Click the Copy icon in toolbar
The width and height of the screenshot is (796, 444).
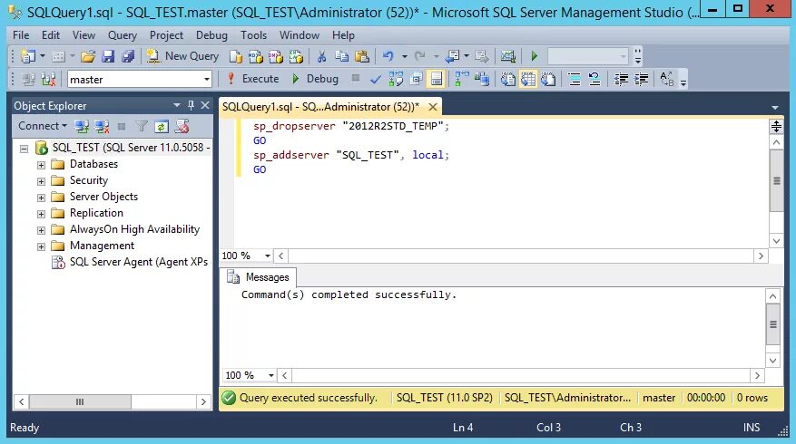[341, 56]
